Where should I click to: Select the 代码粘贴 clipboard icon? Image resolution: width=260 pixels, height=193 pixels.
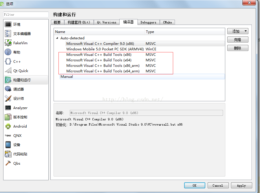tap(8, 154)
